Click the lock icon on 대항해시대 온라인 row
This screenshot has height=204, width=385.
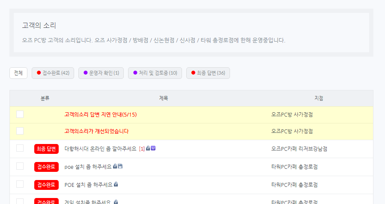pos(148,148)
